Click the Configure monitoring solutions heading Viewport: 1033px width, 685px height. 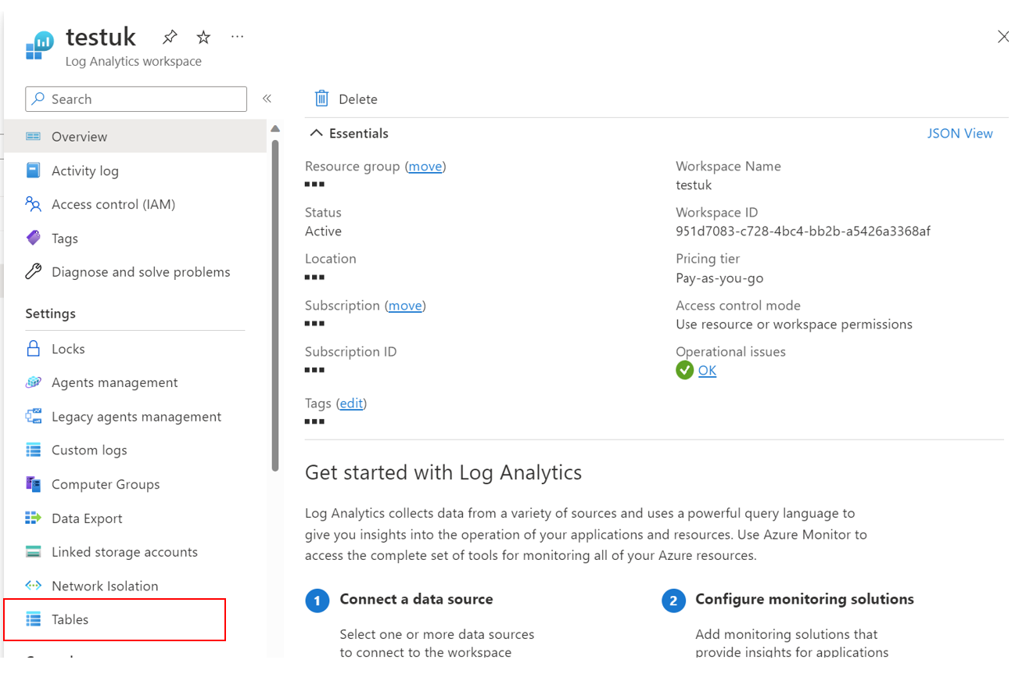(805, 599)
